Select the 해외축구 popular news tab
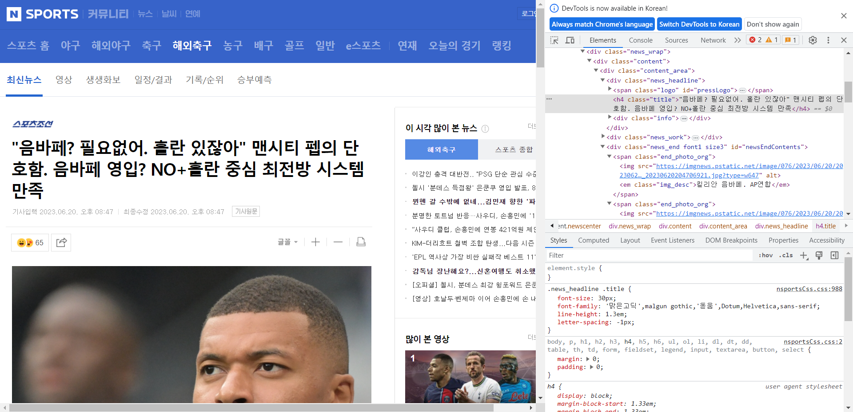 point(441,149)
